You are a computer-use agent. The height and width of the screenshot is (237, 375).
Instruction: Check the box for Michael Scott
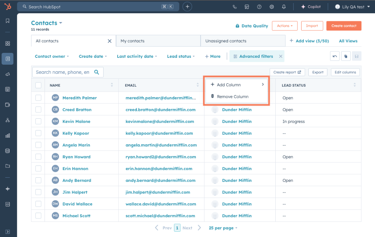tap(38, 215)
